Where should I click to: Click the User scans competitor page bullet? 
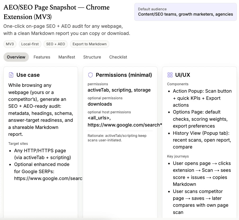[x=201, y=202]
